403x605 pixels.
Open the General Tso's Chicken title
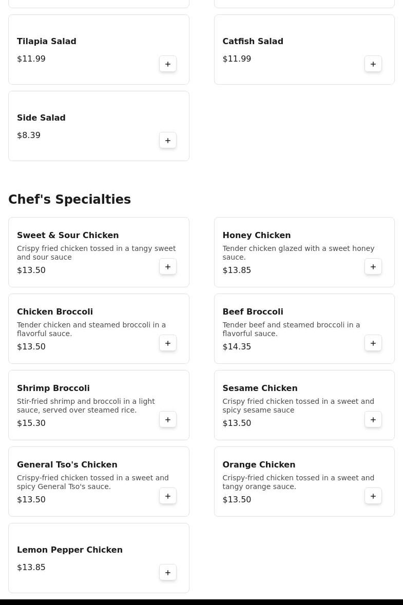tap(67, 464)
